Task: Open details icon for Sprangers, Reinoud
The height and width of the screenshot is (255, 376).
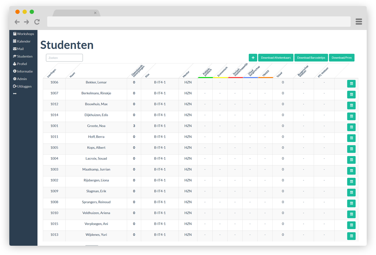Action: [351, 203]
